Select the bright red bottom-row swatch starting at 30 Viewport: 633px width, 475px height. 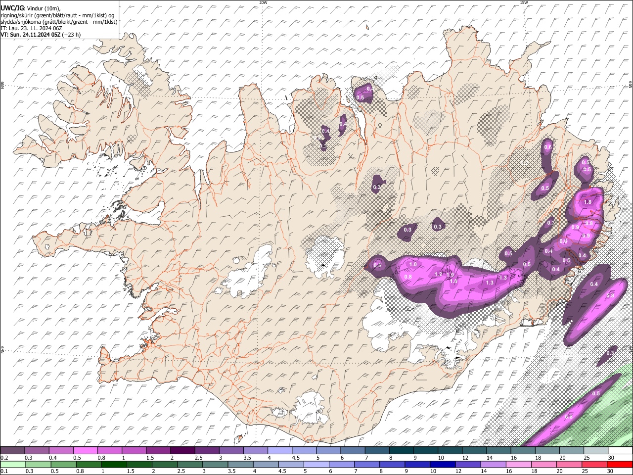click(620, 464)
